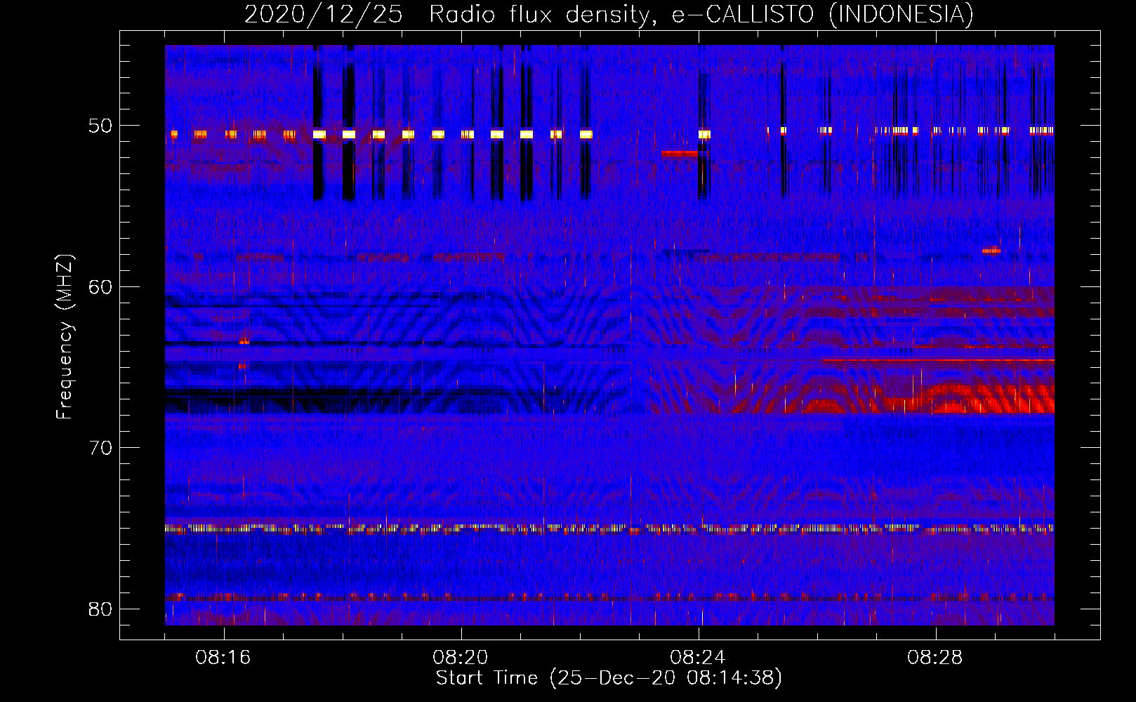Click the 80 frequency tick label

(100, 609)
